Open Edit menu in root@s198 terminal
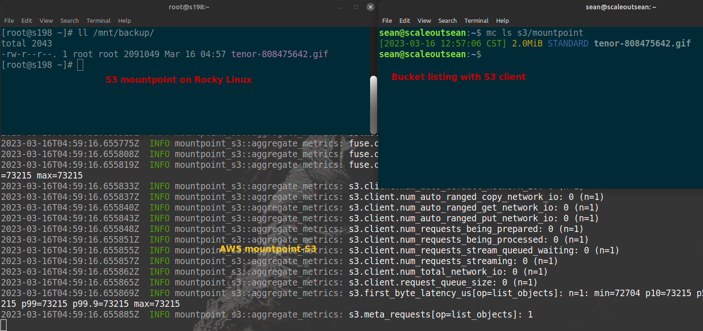The width and height of the screenshot is (703, 331). click(27, 20)
